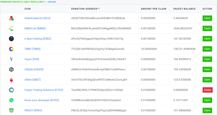Viewport: 217px width, 115px height.
Task: Claim from the StakeCubeCoin faucet
Action: 207,18
